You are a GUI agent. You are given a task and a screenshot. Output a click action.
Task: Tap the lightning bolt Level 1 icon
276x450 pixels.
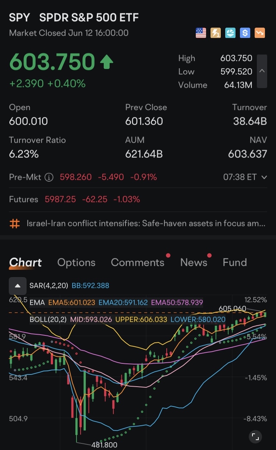click(x=215, y=33)
